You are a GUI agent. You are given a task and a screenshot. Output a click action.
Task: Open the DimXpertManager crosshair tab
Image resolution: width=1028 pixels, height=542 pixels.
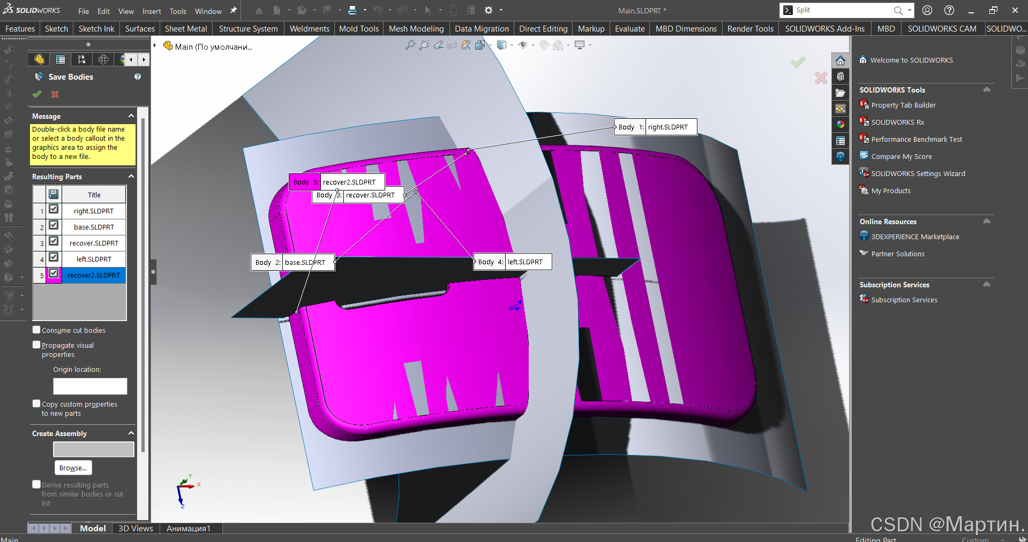coord(103,59)
